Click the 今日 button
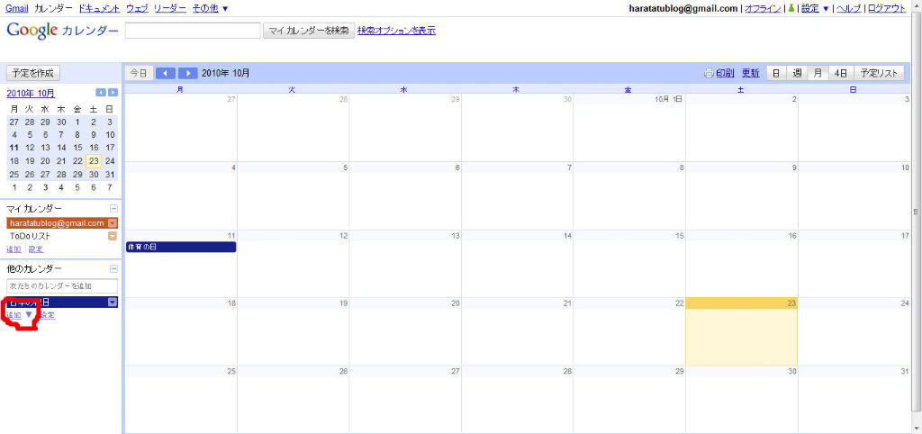This screenshot has height=434, width=922. 139,74
